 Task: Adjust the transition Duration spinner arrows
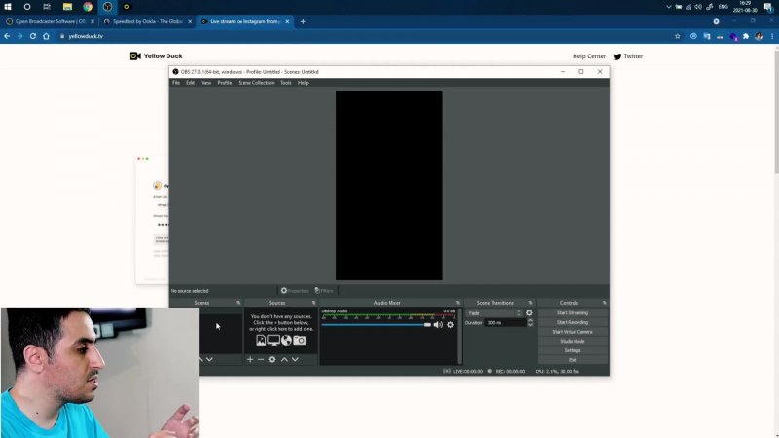(530, 322)
